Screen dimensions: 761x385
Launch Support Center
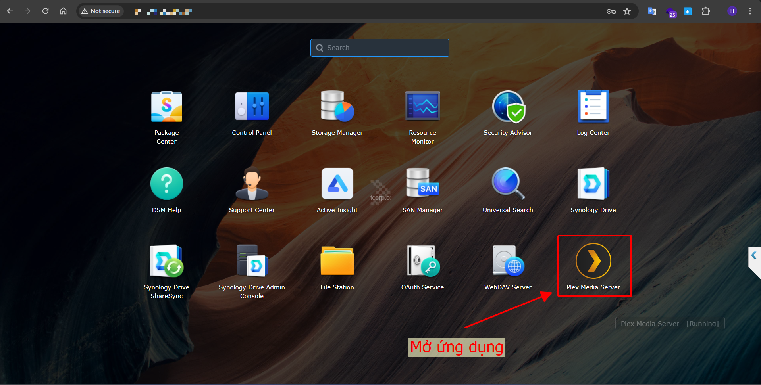click(x=252, y=184)
